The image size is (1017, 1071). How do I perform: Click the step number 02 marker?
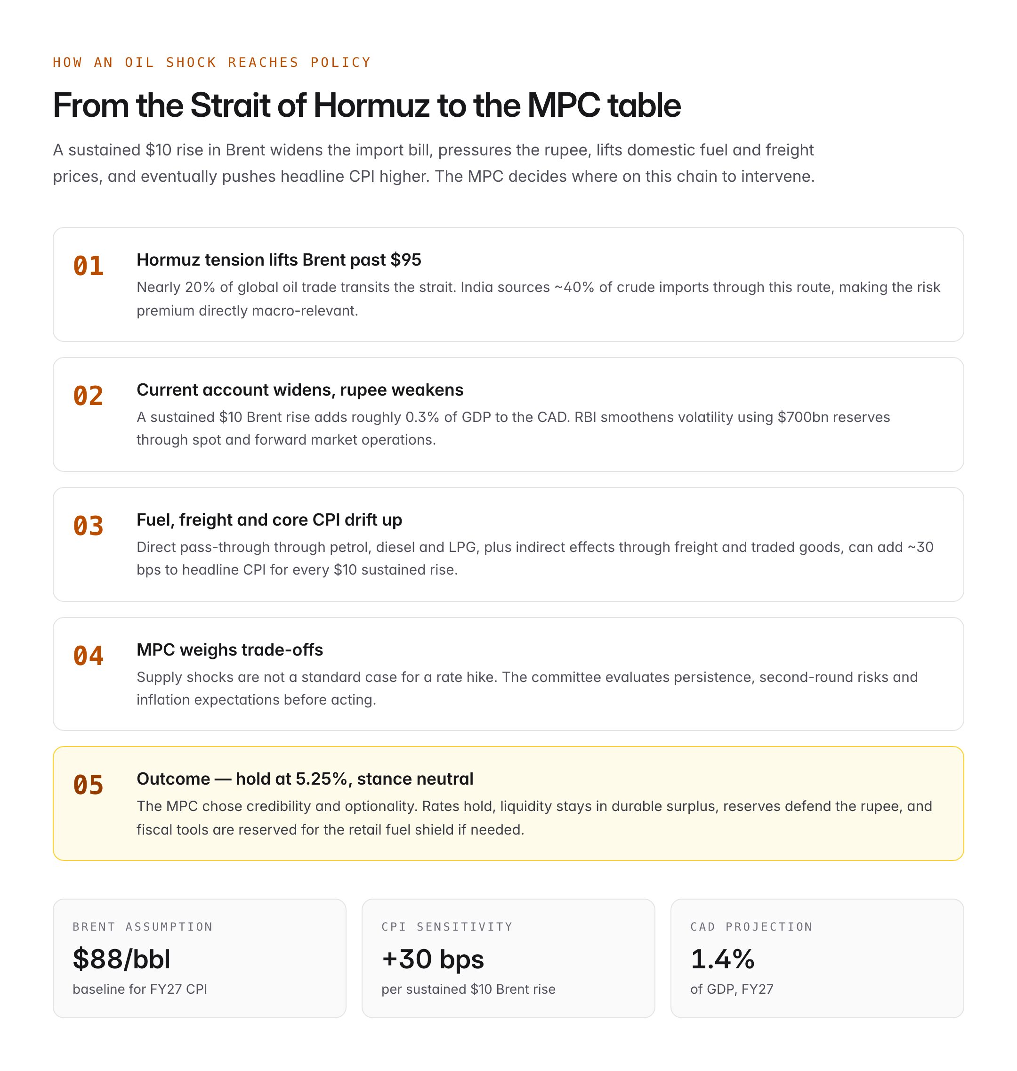click(x=89, y=396)
